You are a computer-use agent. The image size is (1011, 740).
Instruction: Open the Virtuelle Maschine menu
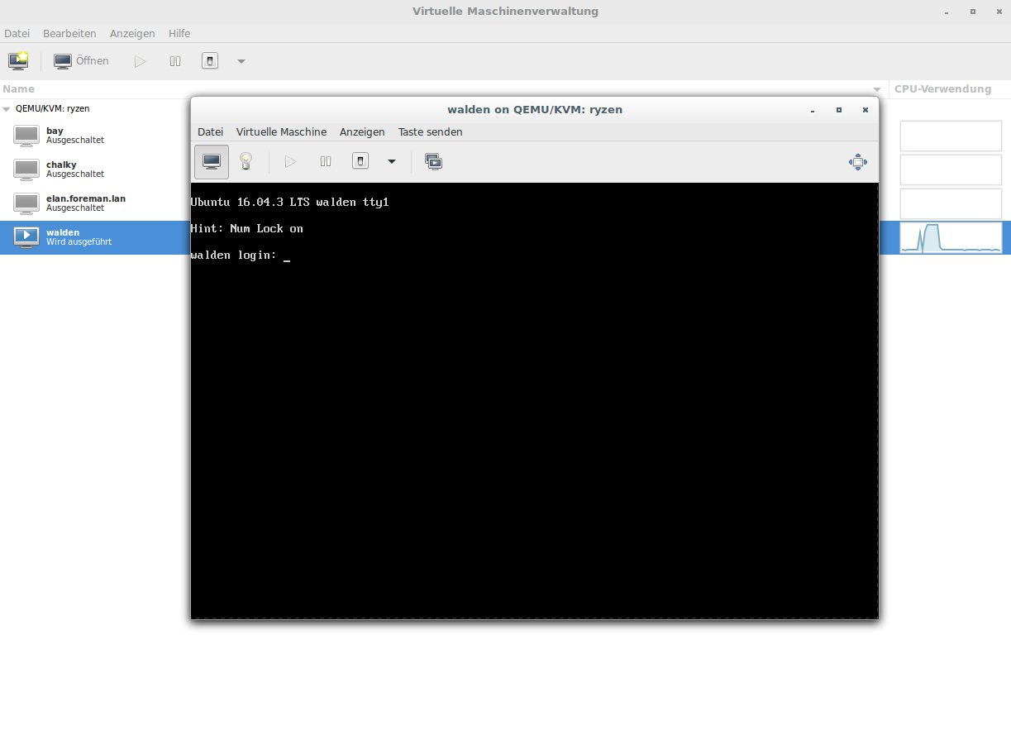click(281, 132)
